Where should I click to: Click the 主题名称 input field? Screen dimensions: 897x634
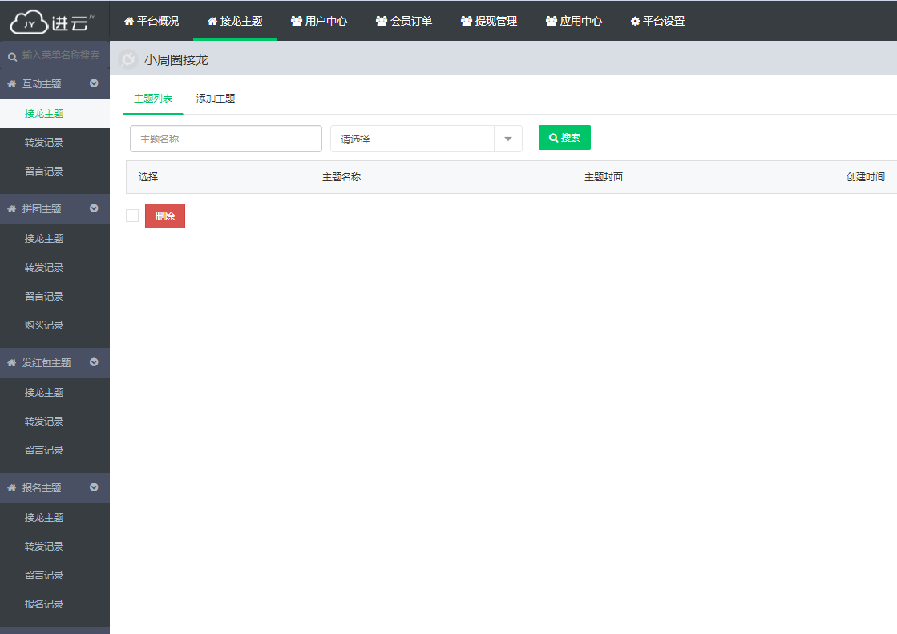coord(225,139)
